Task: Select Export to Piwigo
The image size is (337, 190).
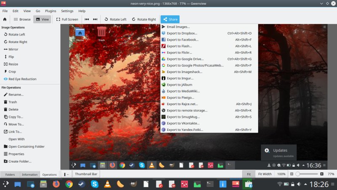Action: pos(209,98)
